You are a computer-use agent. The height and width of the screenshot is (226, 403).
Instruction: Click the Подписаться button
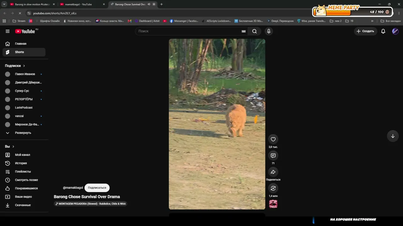tap(97, 188)
